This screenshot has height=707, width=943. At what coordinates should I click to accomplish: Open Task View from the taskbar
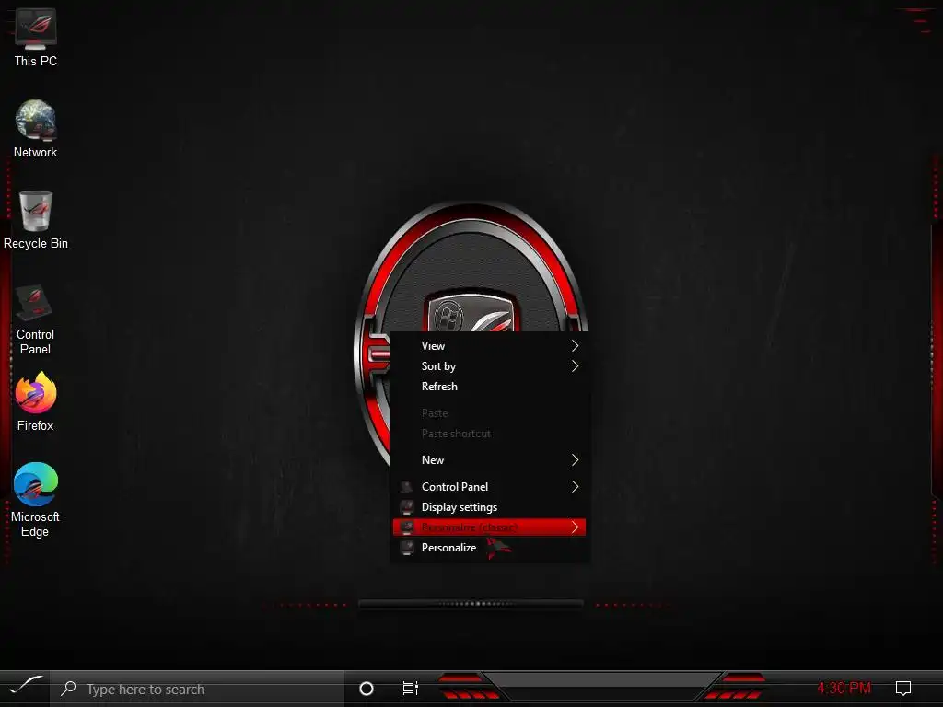(x=410, y=689)
